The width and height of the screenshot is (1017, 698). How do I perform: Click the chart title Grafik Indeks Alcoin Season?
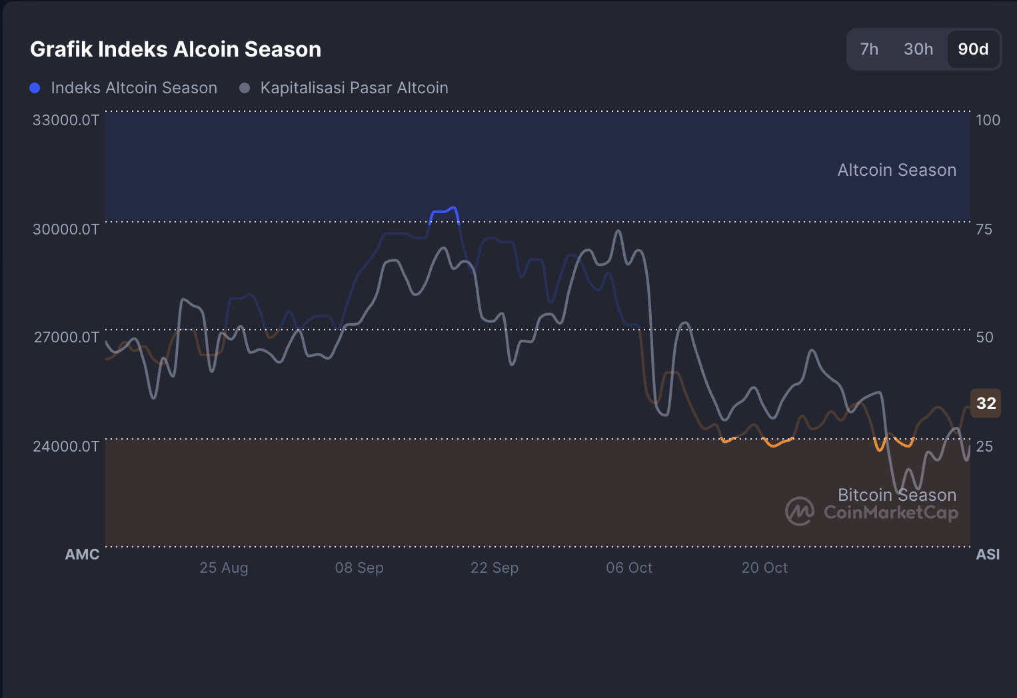pos(175,49)
